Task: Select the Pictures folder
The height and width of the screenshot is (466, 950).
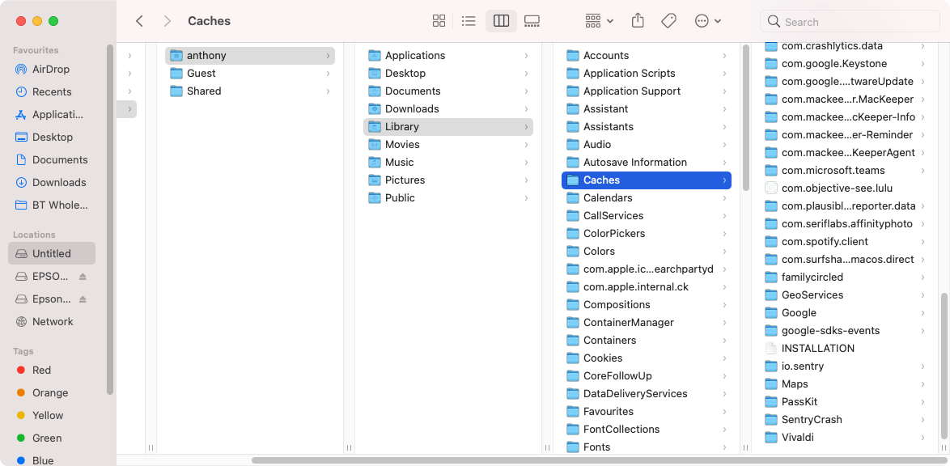Action: pos(448,180)
